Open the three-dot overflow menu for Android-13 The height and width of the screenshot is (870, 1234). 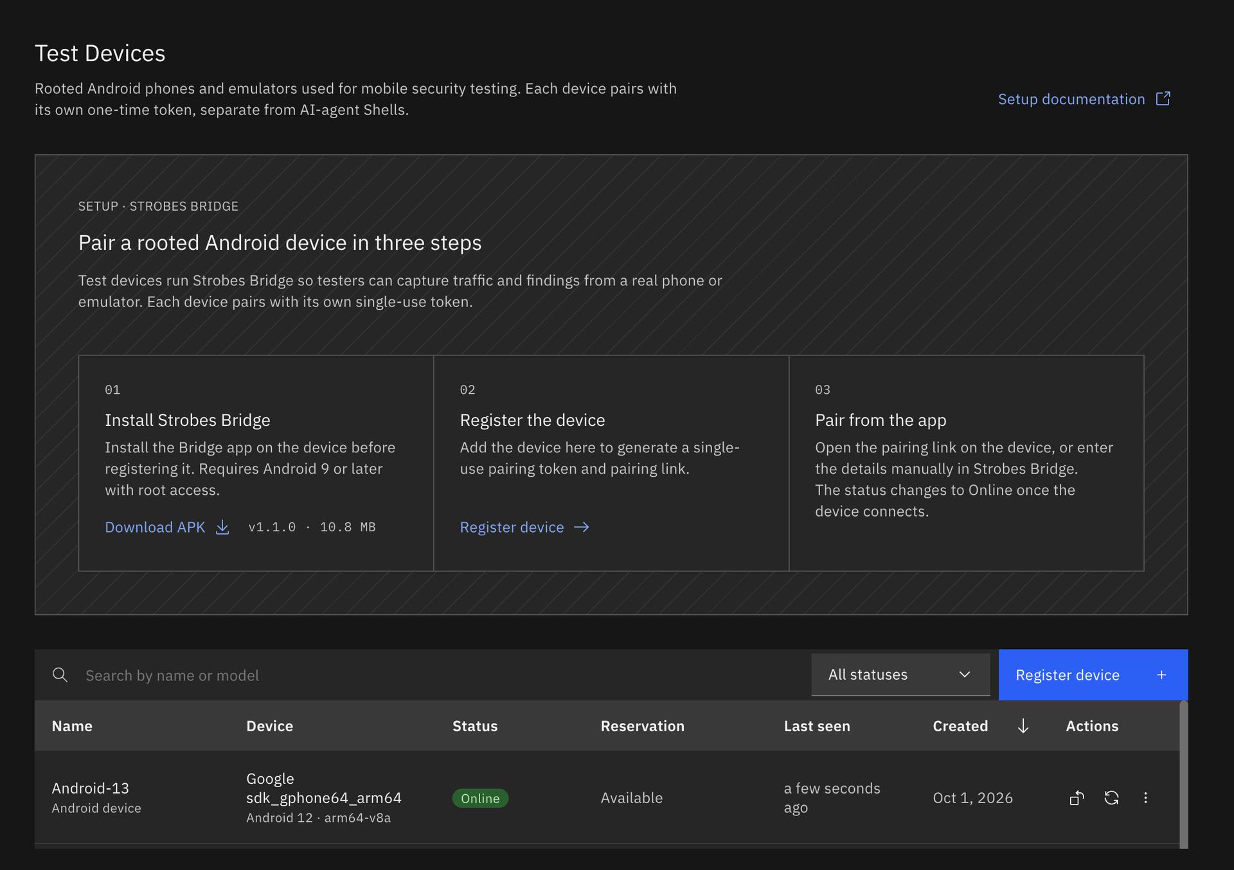[x=1145, y=797]
